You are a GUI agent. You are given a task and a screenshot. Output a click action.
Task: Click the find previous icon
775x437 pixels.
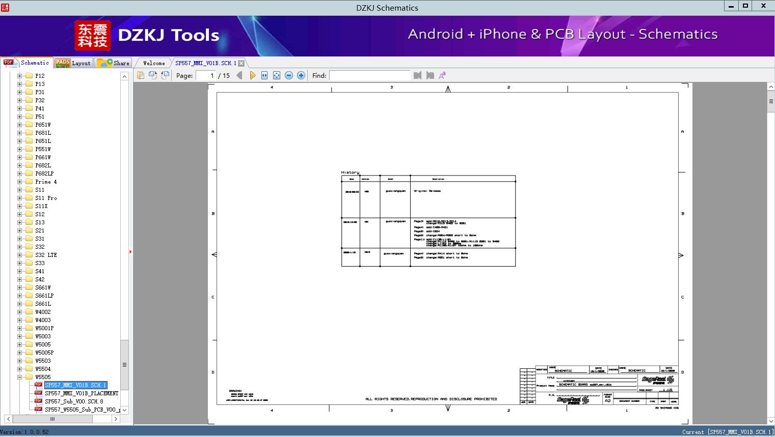(x=418, y=75)
